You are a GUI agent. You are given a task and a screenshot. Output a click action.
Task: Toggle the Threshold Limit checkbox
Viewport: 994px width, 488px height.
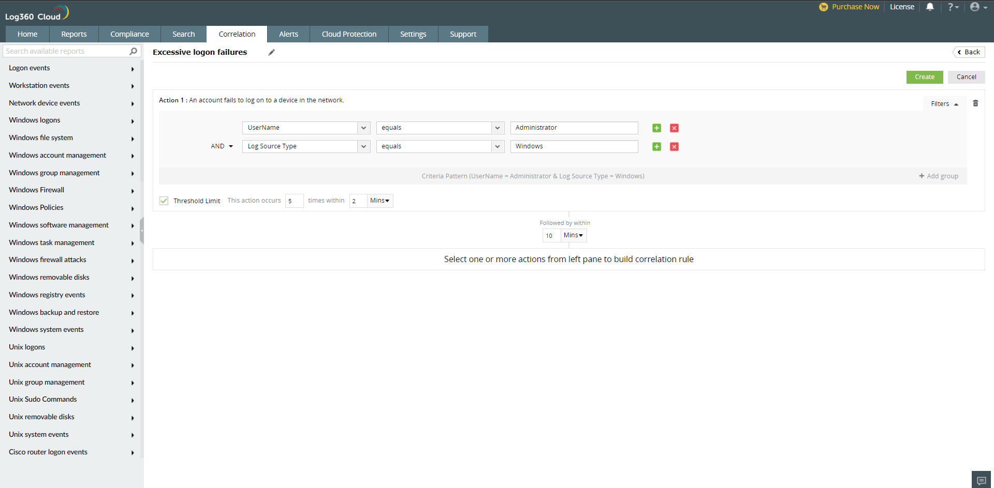(x=164, y=201)
